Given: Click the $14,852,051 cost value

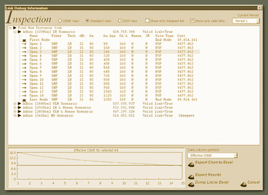Looking at the screenshot, I should click(x=124, y=116).
